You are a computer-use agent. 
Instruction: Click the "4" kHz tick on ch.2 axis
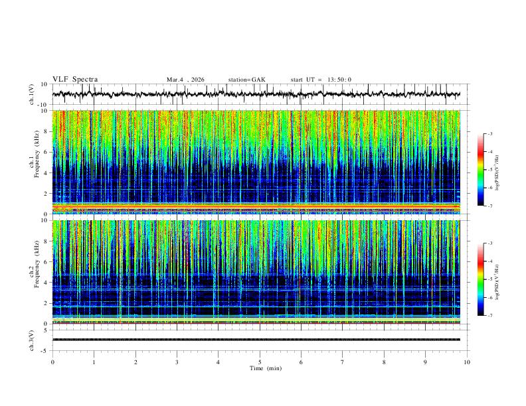tap(46, 283)
